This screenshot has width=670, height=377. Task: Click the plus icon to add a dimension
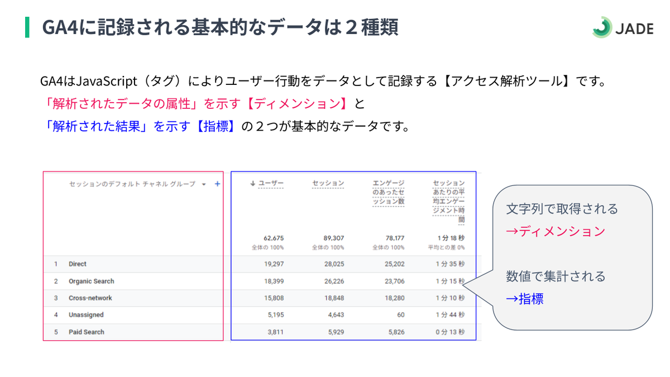[217, 184]
